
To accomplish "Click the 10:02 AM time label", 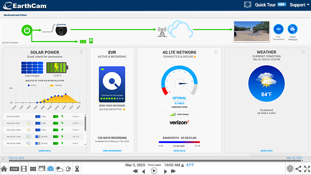I will click(x=172, y=165).
